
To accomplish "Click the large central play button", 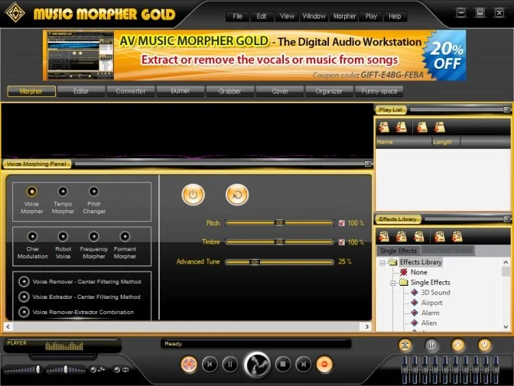I will 257,365.
